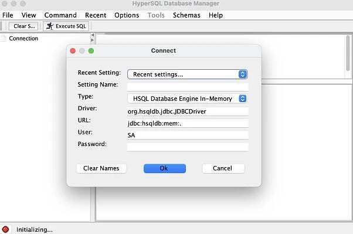Open the Help menu
Screen dimensions: 353x234
(x=215, y=15)
